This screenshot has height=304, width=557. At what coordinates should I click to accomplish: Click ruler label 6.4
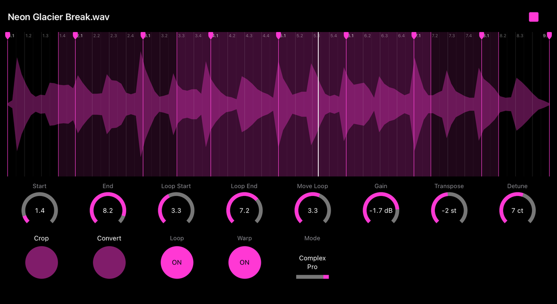[x=402, y=36]
